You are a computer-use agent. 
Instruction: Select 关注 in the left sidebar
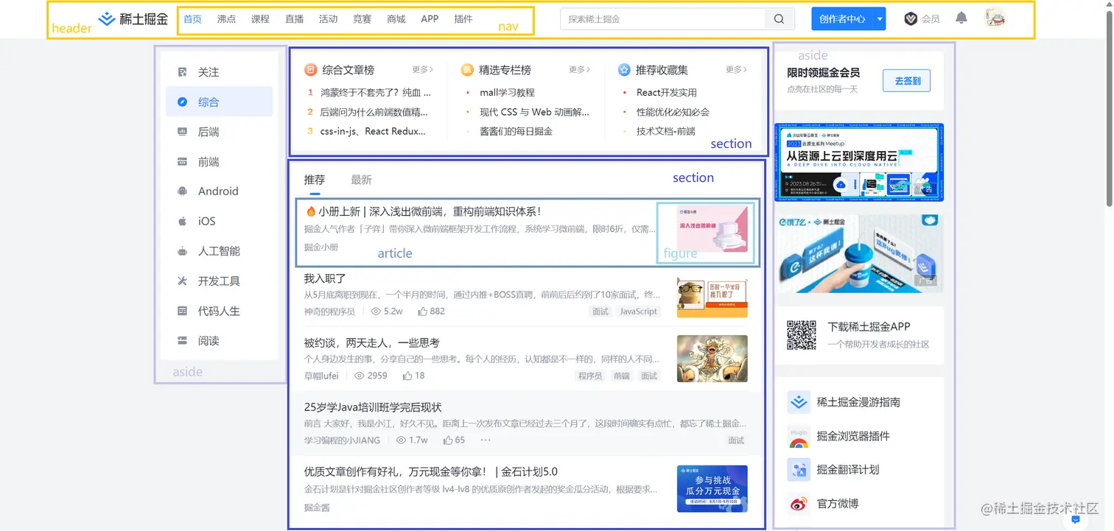pos(220,72)
